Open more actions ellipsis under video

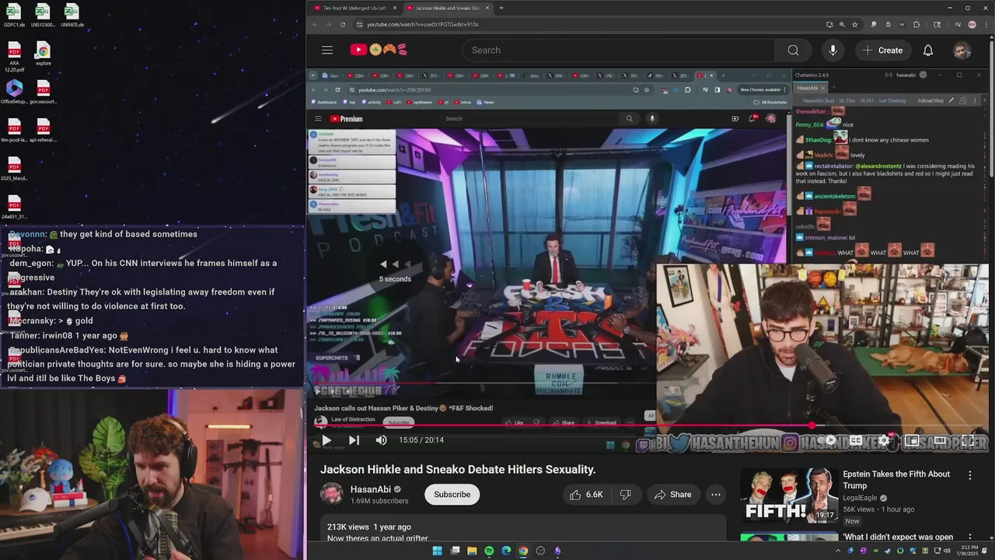(x=716, y=495)
